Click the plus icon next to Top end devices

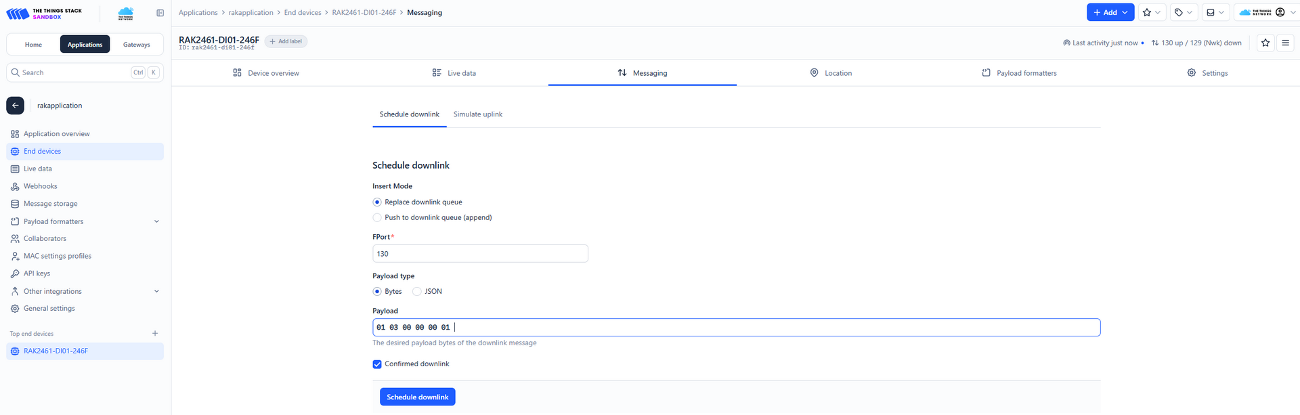point(155,334)
